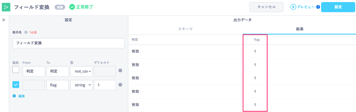This screenshot has height=112, width=356.
Task: Switch to the 結果 tab
Action: click(300, 29)
